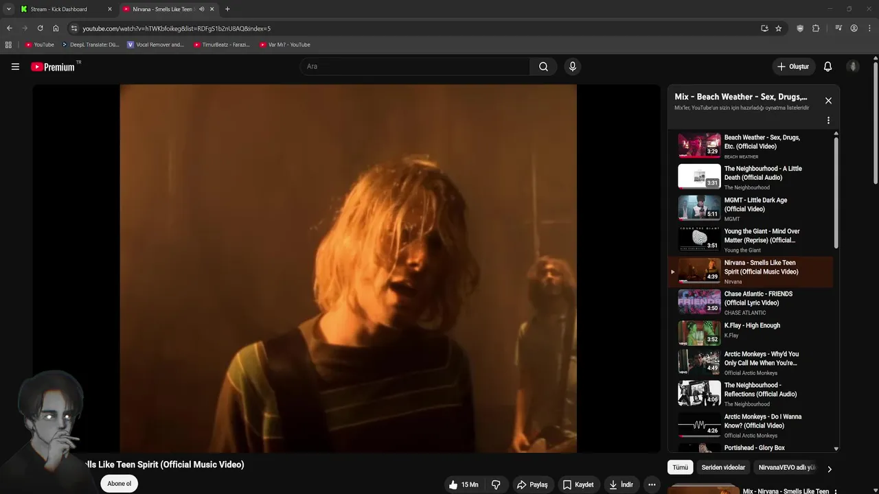This screenshot has width=879, height=494.
Task: Open Mix - Beach Weather playlist title
Action: click(x=741, y=97)
